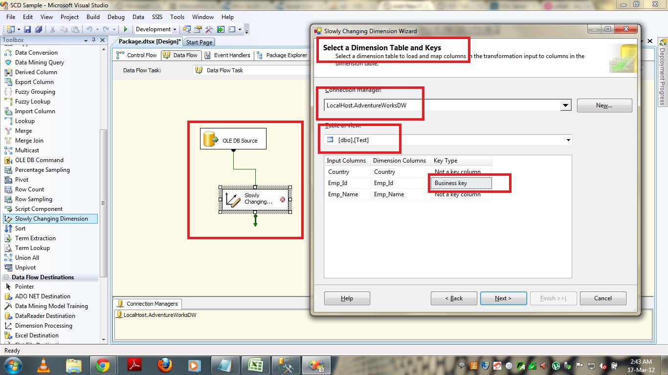Select the Fuzzy Lookup transformation
This screenshot has width=668, height=375.
tap(32, 102)
